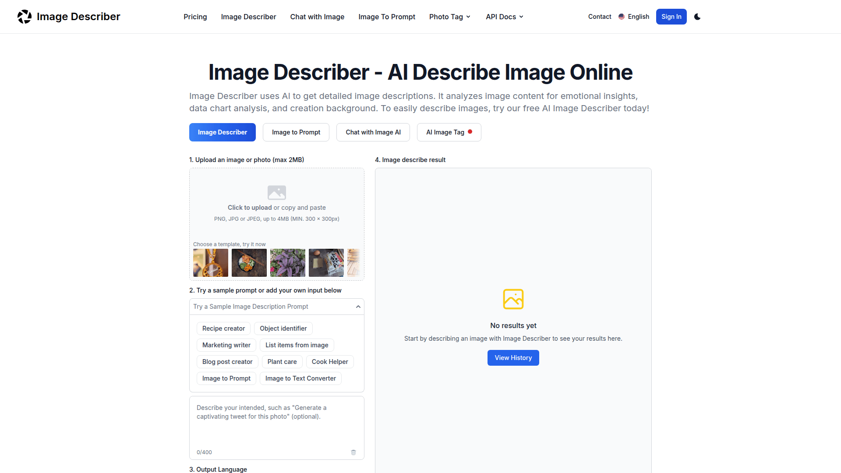Click the Sign In button
Screen dimensions: 841x473
671,17
